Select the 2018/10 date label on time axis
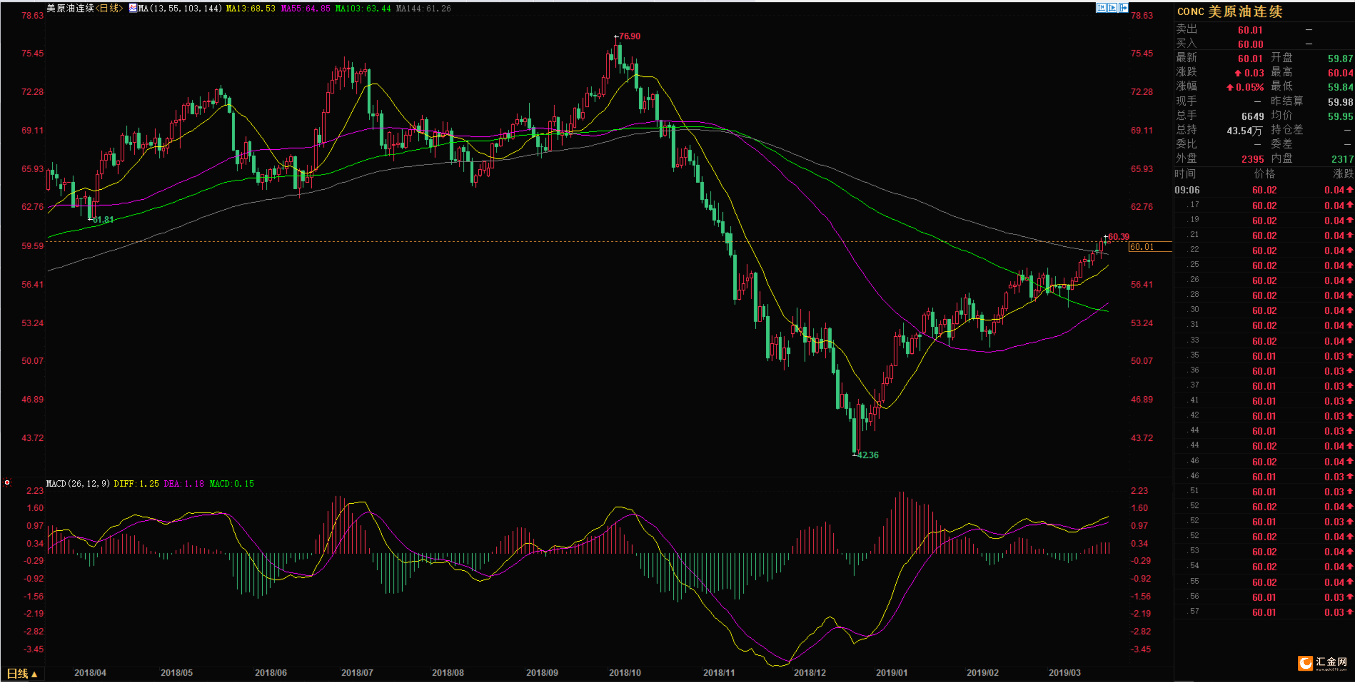Screen dimensions: 1355x682 [x=625, y=672]
